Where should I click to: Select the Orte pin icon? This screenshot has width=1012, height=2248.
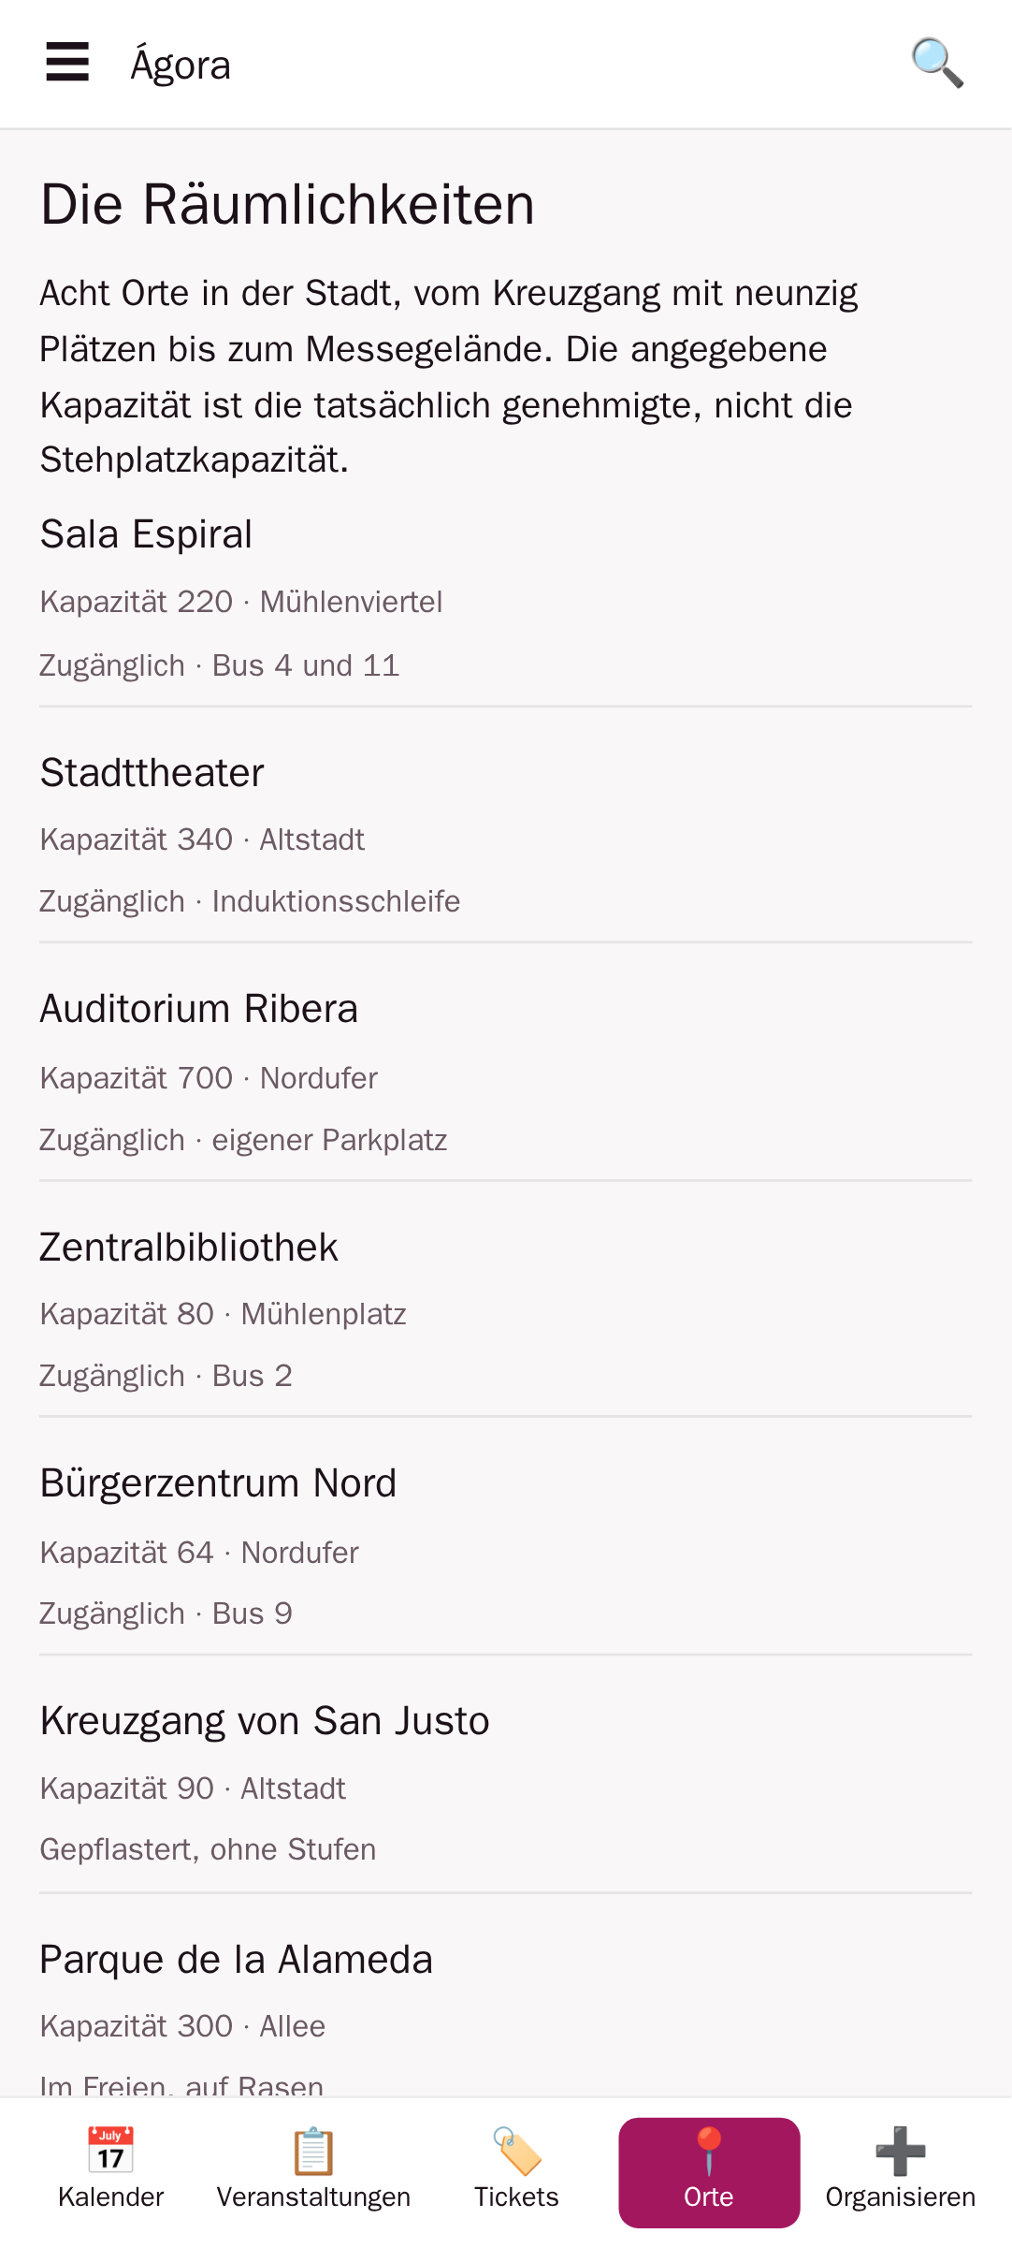click(x=709, y=2150)
